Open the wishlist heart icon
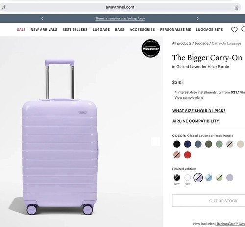The width and height of the screenshot is (245, 227). [x=234, y=29]
